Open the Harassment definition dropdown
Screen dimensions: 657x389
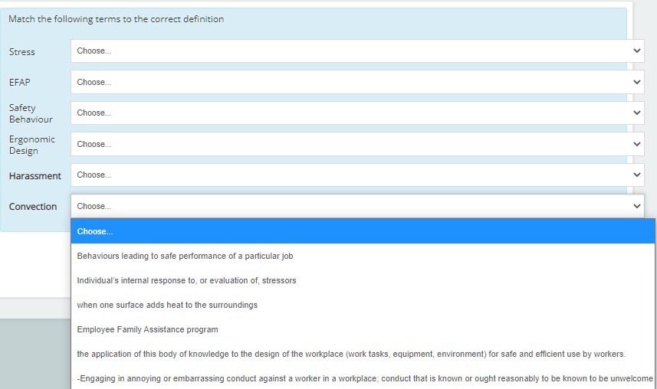point(357,175)
